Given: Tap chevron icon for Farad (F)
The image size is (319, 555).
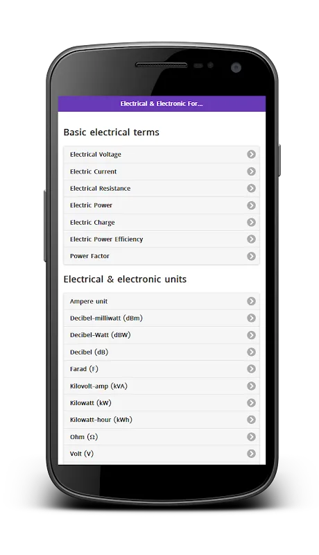Looking at the screenshot, I should [251, 369].
